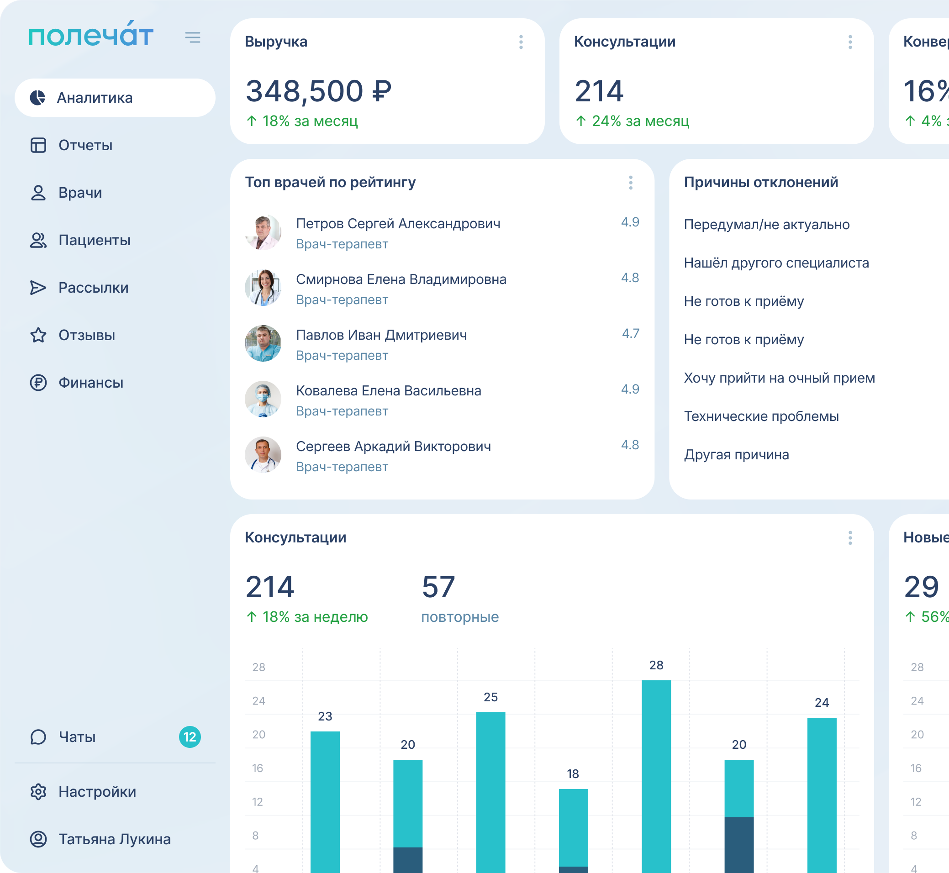This screenshot has height=873, width=949.
Task: Click the Полечат logo
Action: point(91,34)
